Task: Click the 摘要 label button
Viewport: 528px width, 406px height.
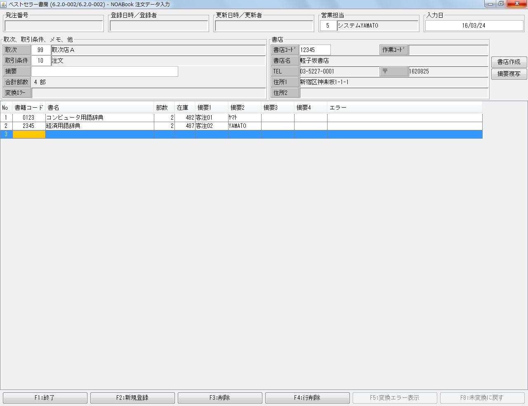Action: (16, 71)
